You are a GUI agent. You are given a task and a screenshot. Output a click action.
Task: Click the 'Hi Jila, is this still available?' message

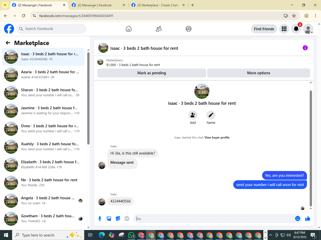tap(133, 153)
